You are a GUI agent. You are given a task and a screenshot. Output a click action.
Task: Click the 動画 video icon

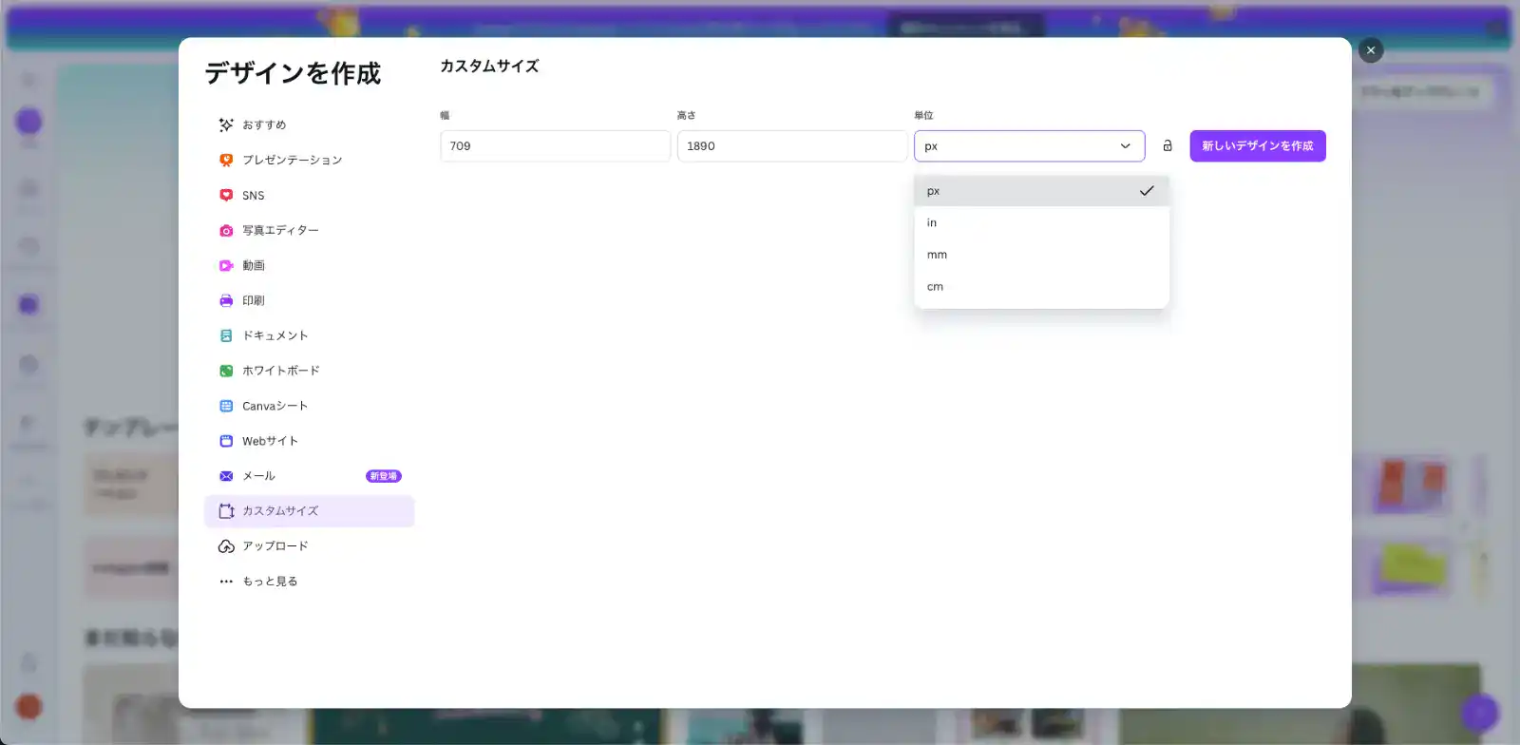coord(226,266)
